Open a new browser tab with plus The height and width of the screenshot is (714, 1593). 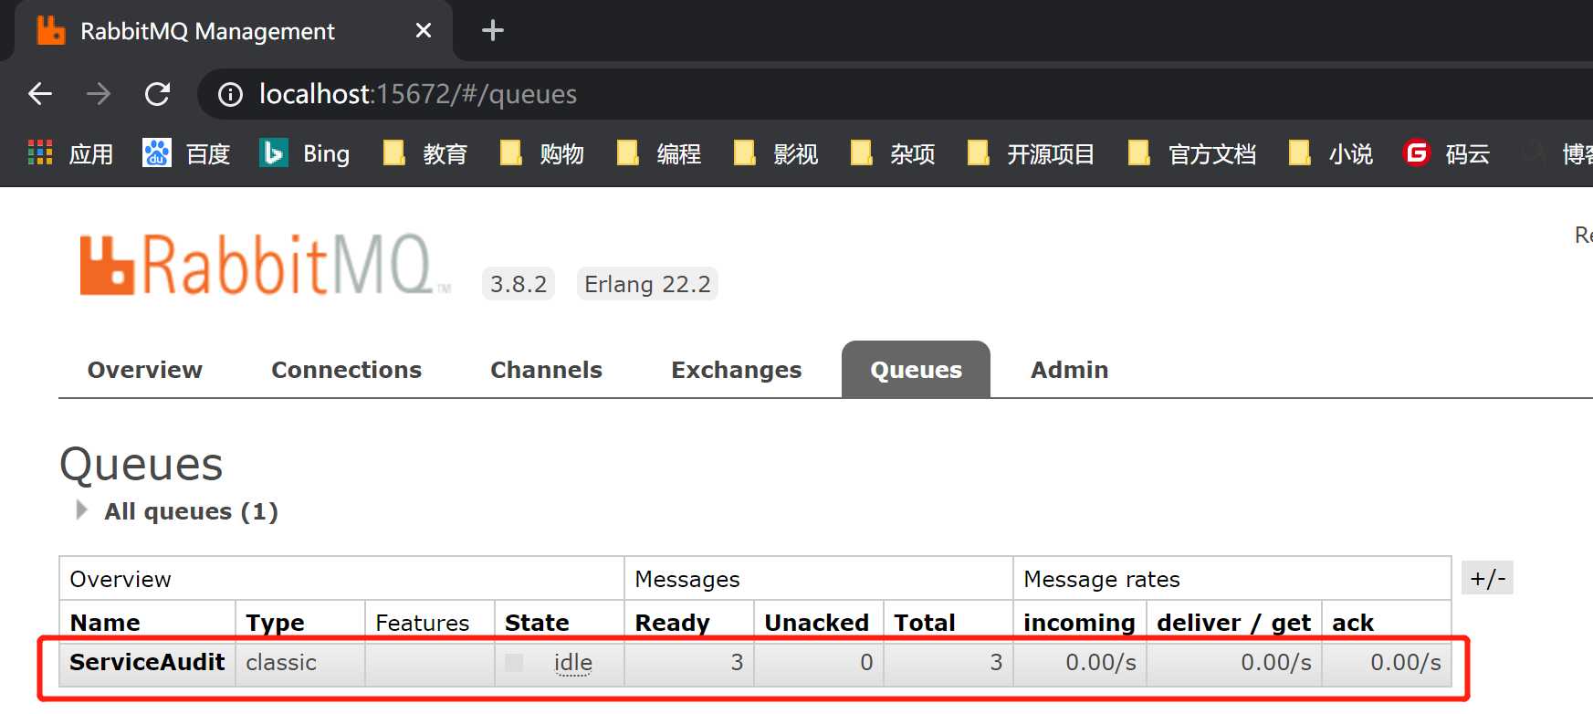coord(492,31)
